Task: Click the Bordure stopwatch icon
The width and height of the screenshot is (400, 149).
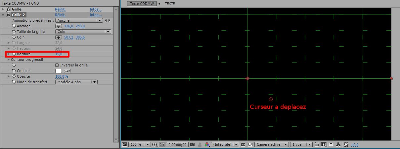Action: [x=14, y=54]
